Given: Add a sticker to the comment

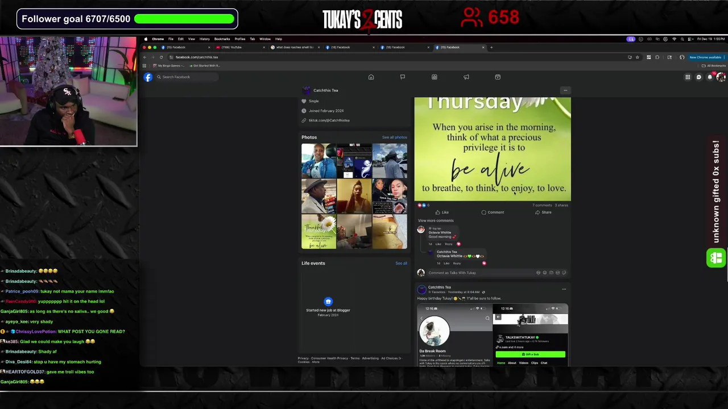Looking at the screenshot, I should [564, 273].
